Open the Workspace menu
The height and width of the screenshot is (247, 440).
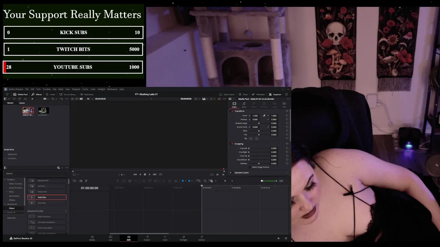(x=112, y=89)
